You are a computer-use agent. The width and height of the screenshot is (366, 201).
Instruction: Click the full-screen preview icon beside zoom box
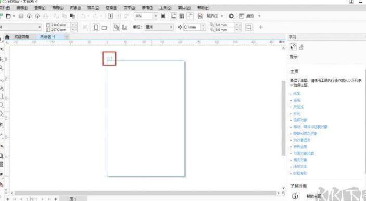[163, 16]
